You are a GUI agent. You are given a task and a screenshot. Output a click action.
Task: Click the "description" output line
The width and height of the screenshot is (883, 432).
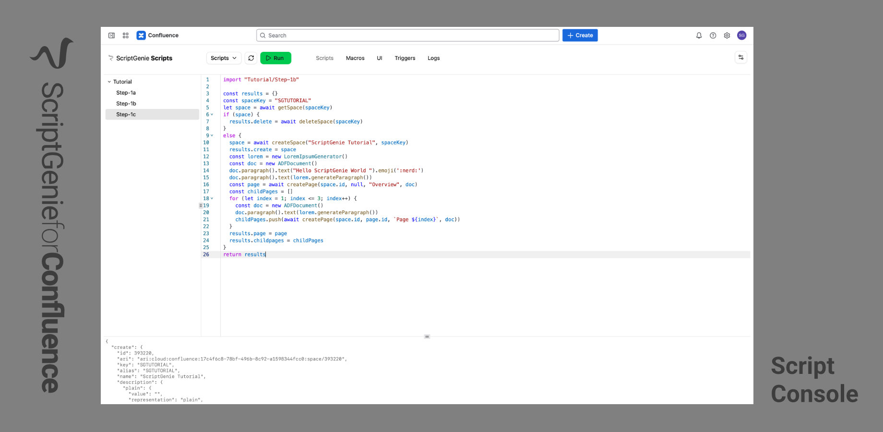[140, 383]
